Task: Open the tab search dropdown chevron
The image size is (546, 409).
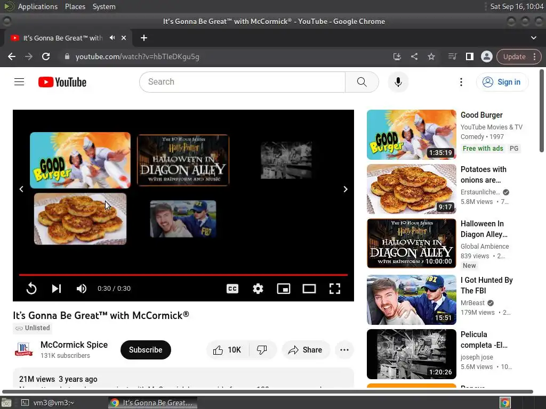Action: coord(533,38)
